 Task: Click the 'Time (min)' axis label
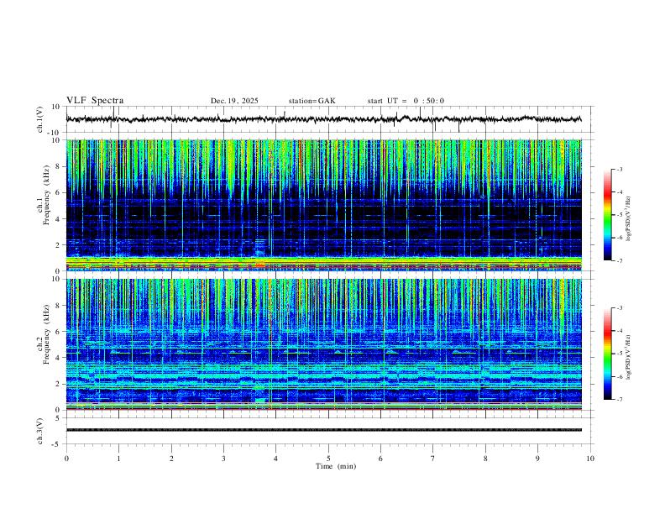(x=336, y=466)
